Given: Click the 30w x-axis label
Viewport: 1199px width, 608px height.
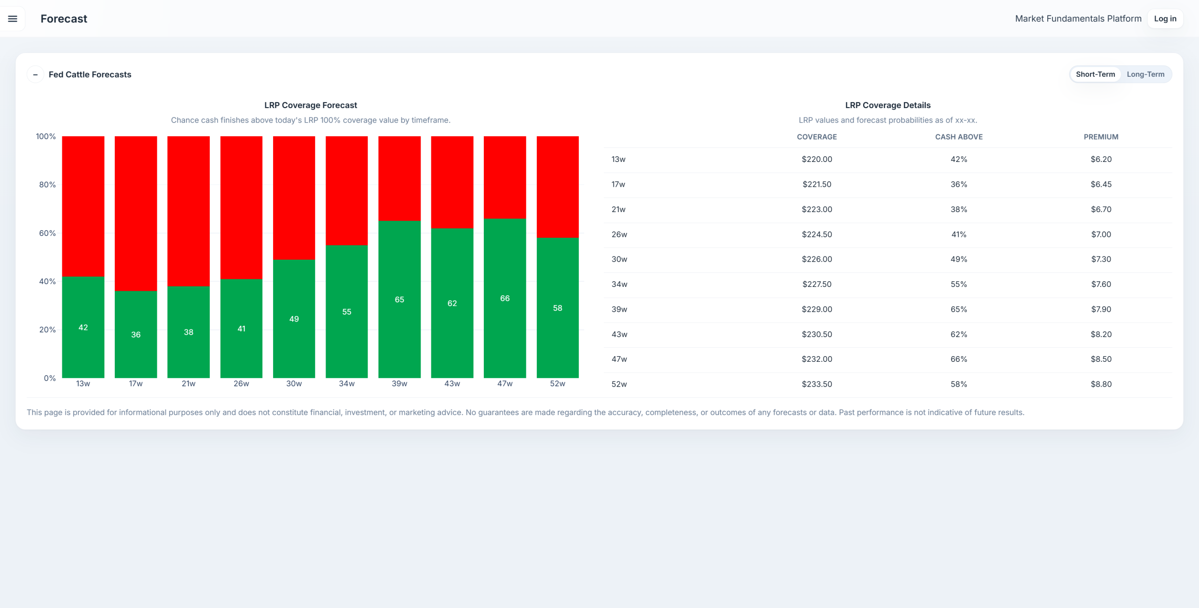Looking at the screenshot, I should click(x=294, y=383).
